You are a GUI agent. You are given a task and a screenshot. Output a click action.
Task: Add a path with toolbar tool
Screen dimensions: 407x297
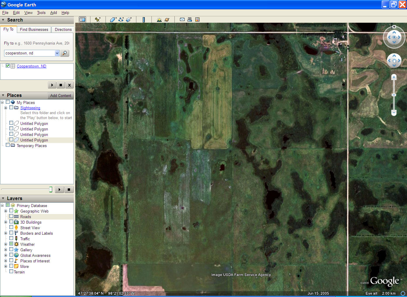121,20
